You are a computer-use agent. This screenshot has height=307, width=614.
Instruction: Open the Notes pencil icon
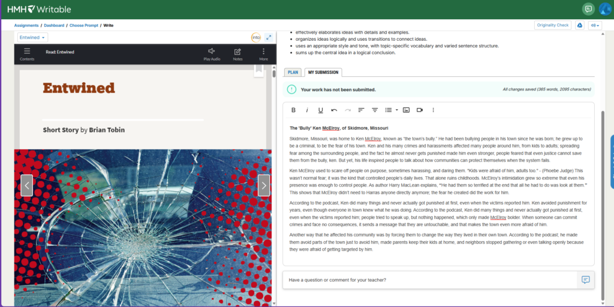pos(237,54)
